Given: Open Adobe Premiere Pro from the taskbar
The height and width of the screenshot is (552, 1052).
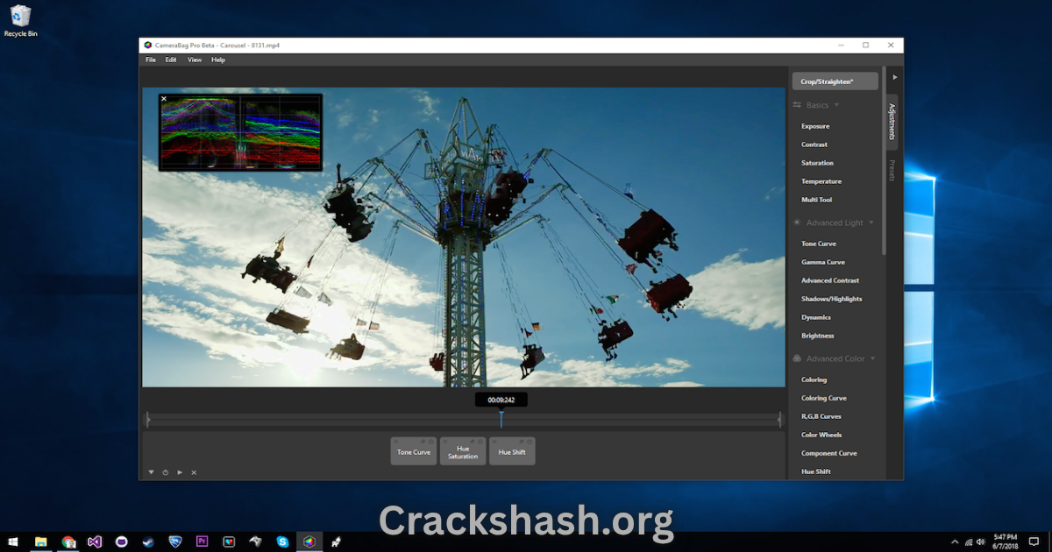Looking at the screenshot, I should pyautogui.click(x=202, y=541).
